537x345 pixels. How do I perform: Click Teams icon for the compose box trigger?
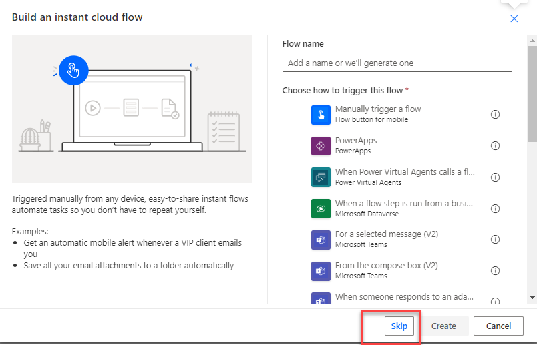coord(321,271)
